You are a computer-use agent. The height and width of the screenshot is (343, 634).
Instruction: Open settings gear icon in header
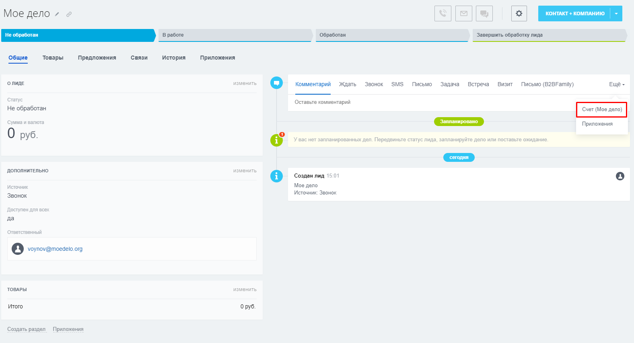[x=519, y=14]
